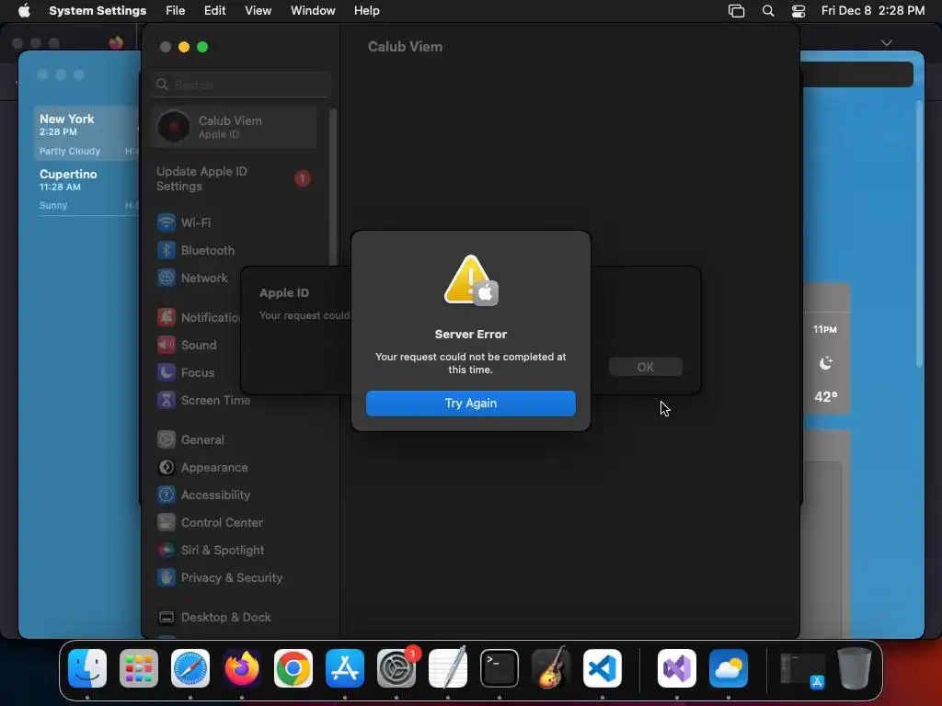The width and height of the screenshot is (942, 706).
Task: Open Terminal from the Dock
Action: [500, 668]
